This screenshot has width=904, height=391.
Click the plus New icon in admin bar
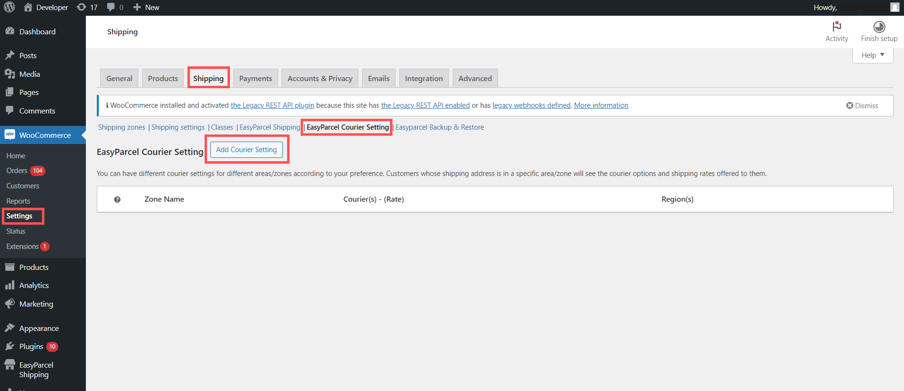137,7
